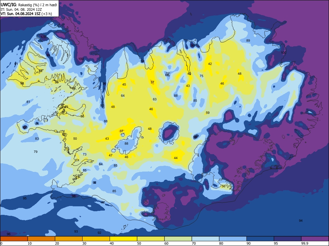The image size is (329, 246).
Task: Select the humidity value 57 on the map
Action: (77, 177)
